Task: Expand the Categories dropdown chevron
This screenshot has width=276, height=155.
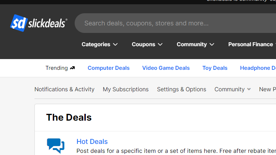Action: pyautogui.click(x=115, y=44)
